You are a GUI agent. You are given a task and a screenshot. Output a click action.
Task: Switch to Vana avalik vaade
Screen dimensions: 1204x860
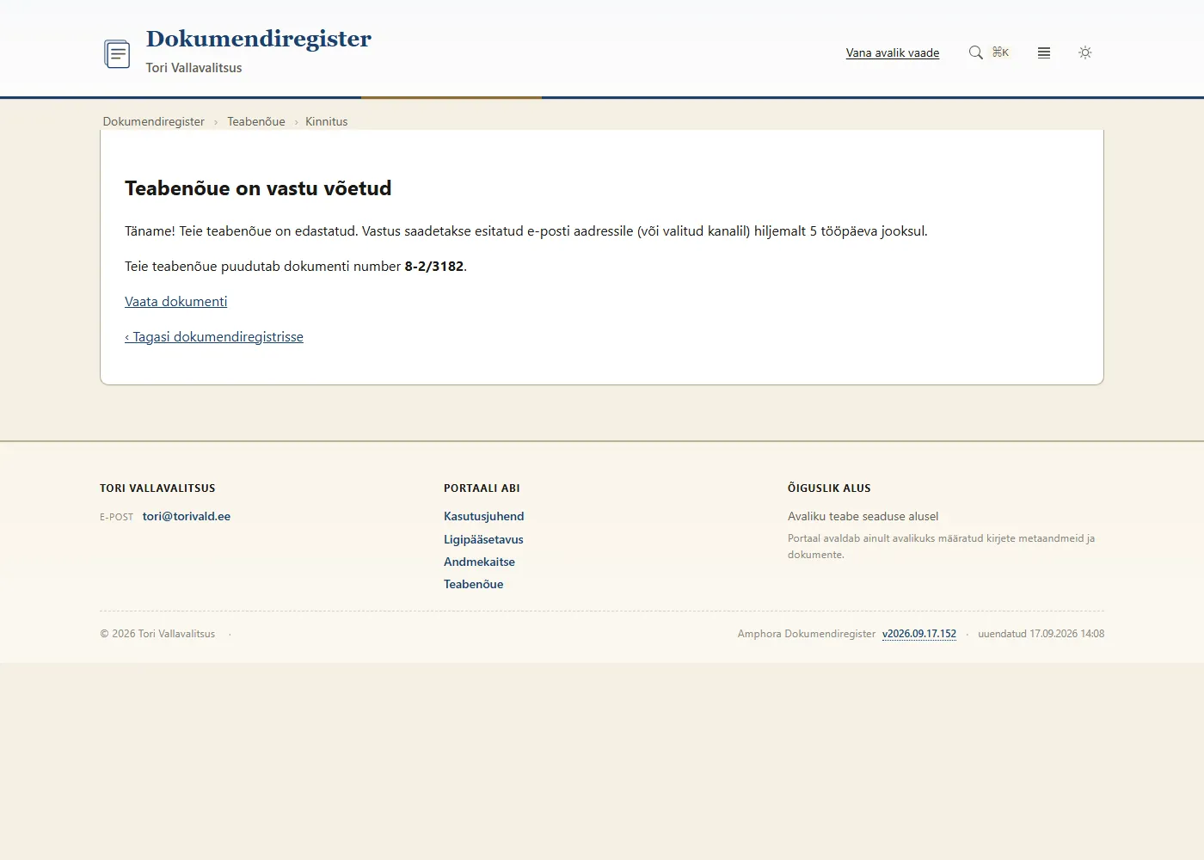[x=893, y=52]
